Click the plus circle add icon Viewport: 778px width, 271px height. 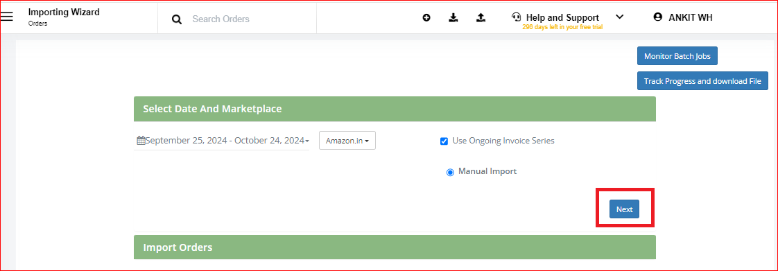pos(426,18)
